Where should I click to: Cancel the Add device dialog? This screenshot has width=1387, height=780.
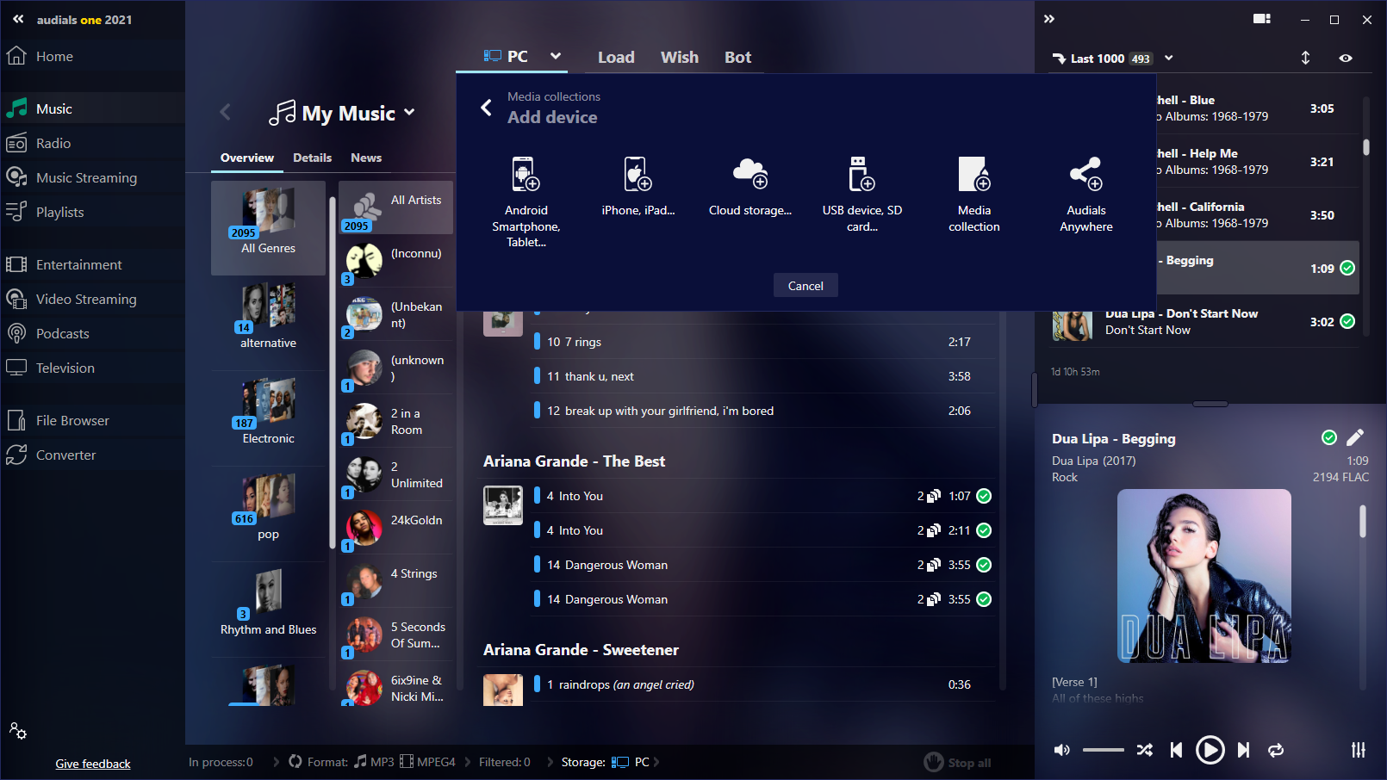click(805, 286)
